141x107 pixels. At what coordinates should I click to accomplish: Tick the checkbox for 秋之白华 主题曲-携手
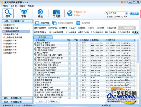[35, 45]
